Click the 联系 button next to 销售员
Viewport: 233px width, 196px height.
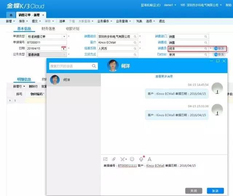click(x=219, y=48)
